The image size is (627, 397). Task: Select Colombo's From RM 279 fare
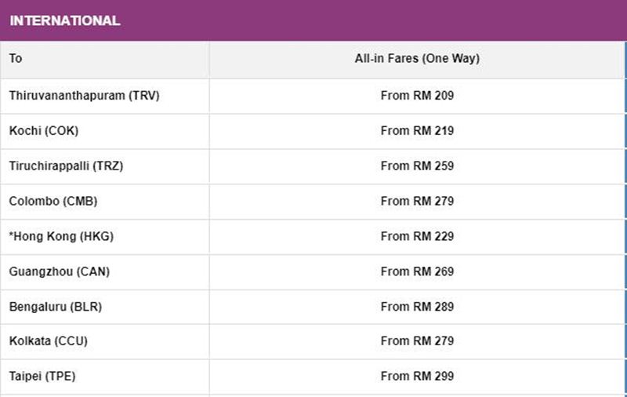pos(417,202)
